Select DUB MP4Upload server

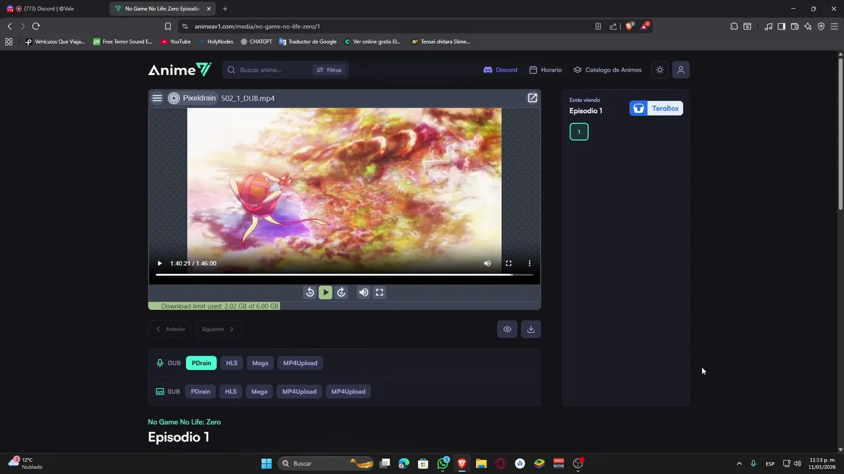(x=300, y=363)
